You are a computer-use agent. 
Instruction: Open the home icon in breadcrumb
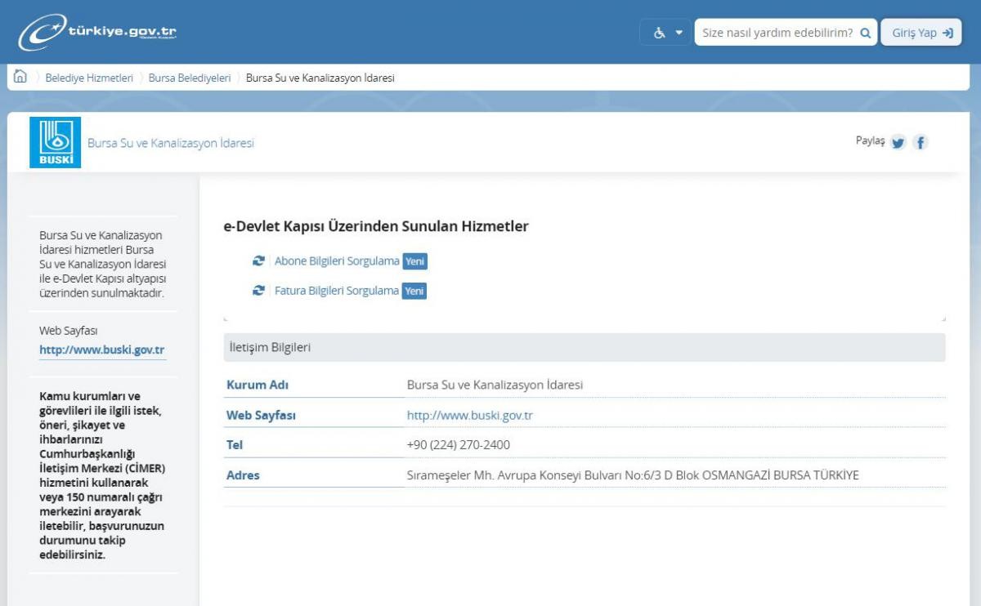(x=20, y=78)
